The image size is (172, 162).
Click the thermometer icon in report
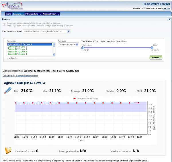[7, 91]
